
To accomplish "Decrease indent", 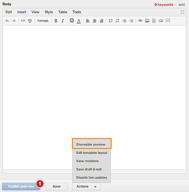I will [125, 21].
